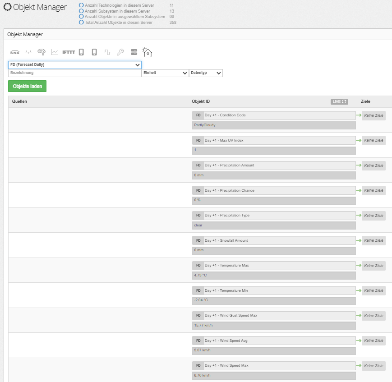
Task: Click the Objekt Manager panel tab header
Action: 25,34
